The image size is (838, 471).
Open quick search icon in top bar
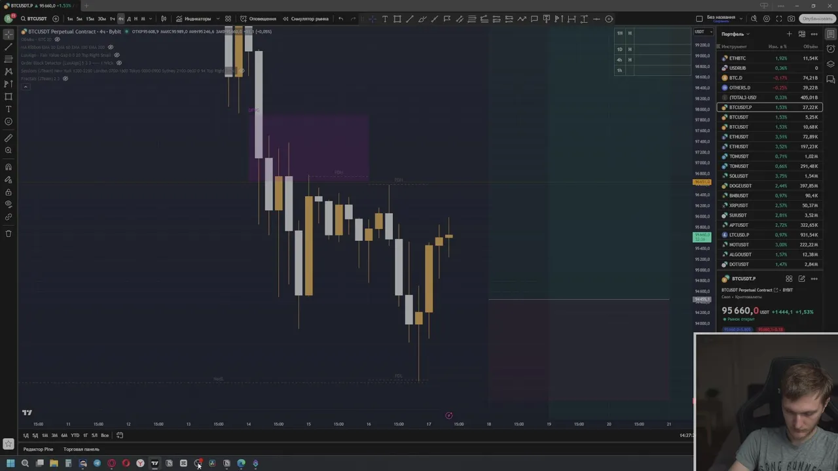click(x=754, y=18)
